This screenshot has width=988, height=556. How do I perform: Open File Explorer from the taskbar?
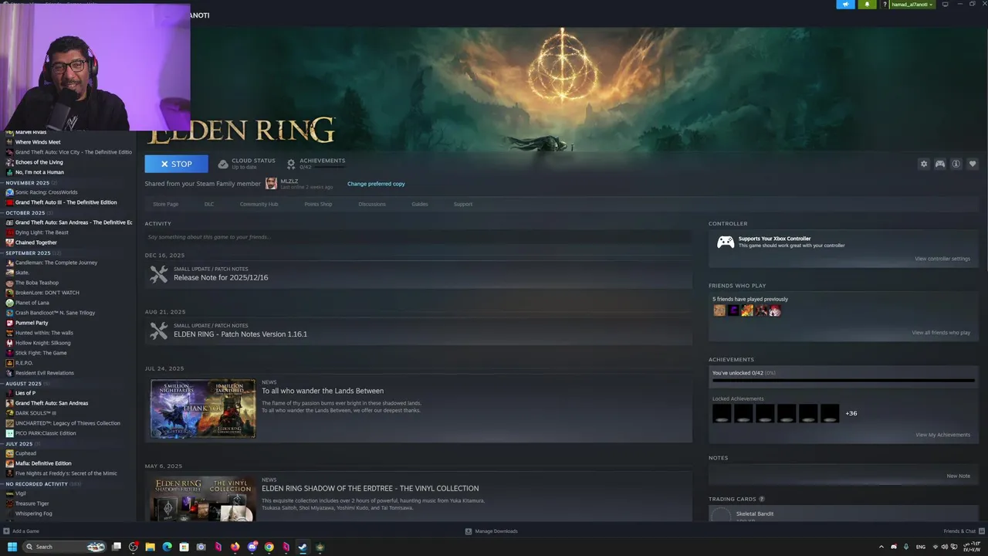tap(151, 547)
